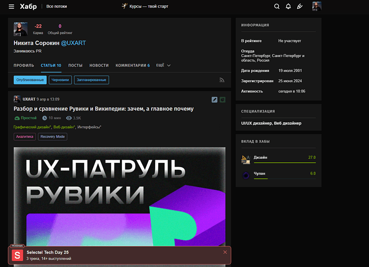The height and width of the screenshot is (267, 369).
Task: Click small UXART author avatar on article
Action: pos(17,99)
